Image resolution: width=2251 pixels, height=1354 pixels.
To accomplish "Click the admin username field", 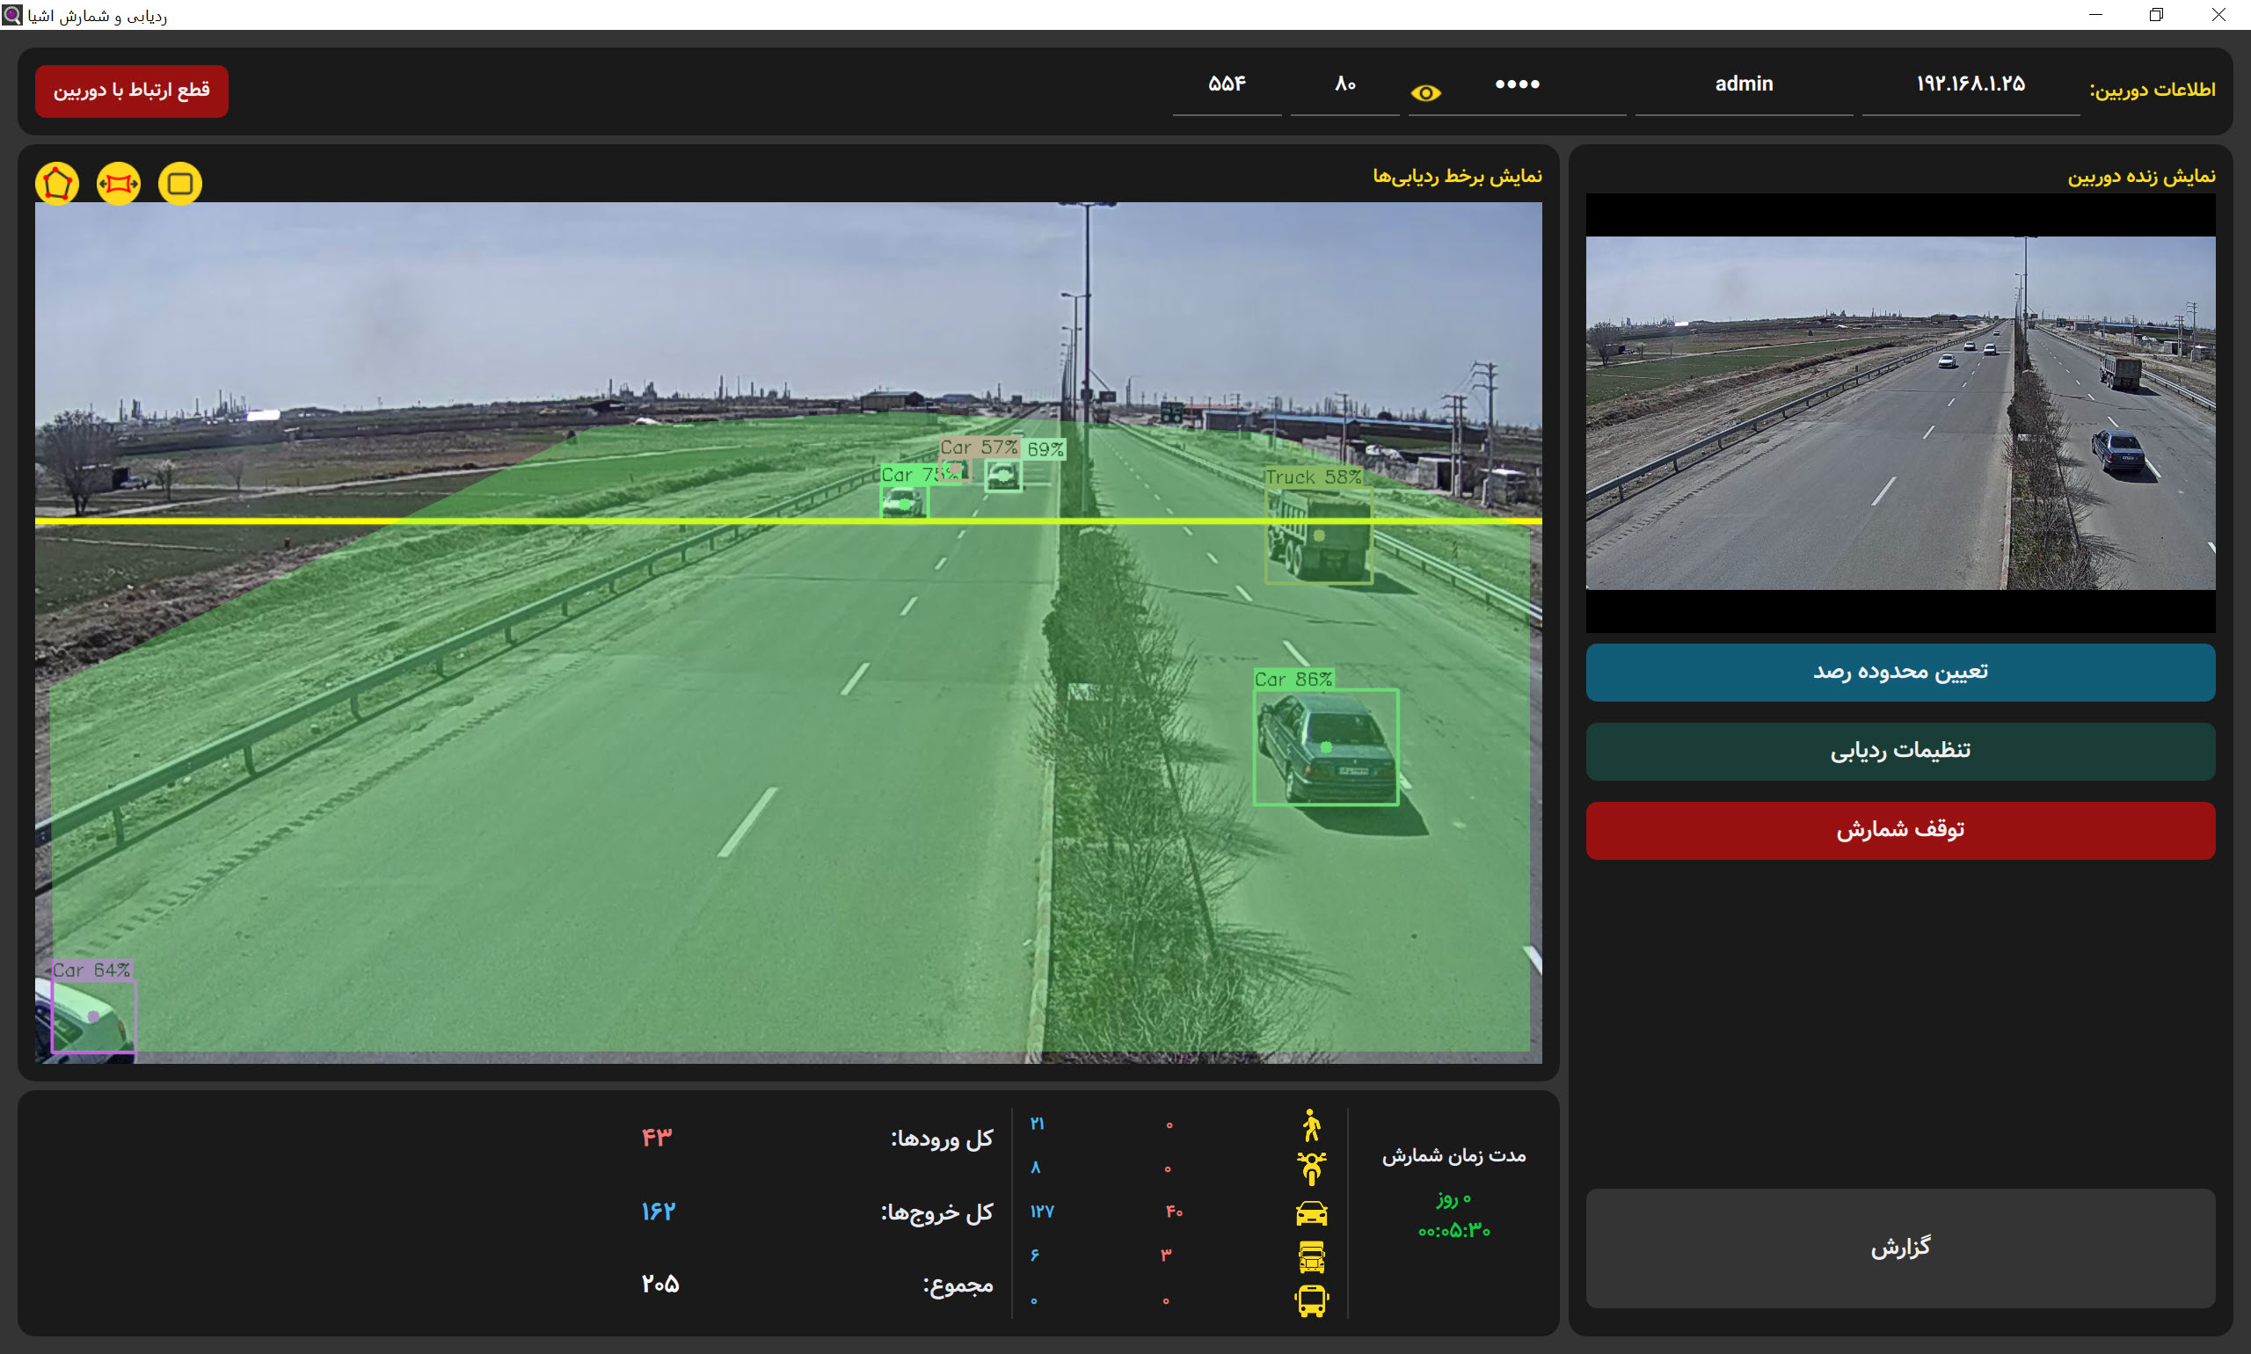I will click(x=1744, y=86).
